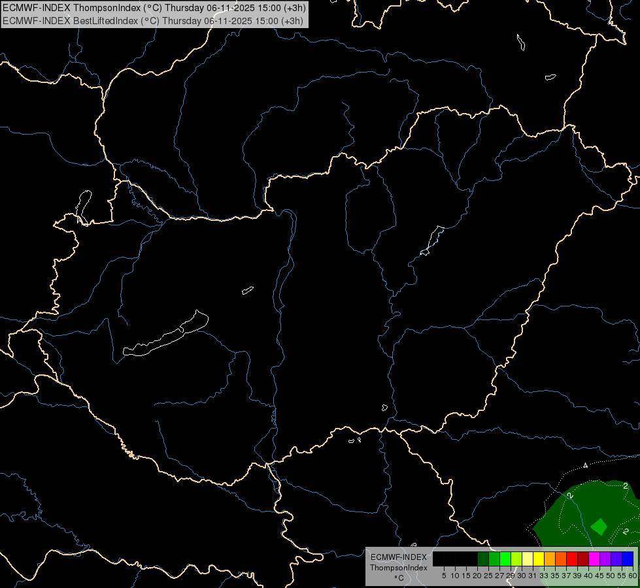Click the contour line label 4
640x588 pixels.
pos(585,466)
